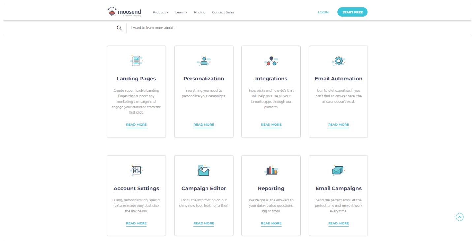Click the Email Automation heading

[338, 79]
